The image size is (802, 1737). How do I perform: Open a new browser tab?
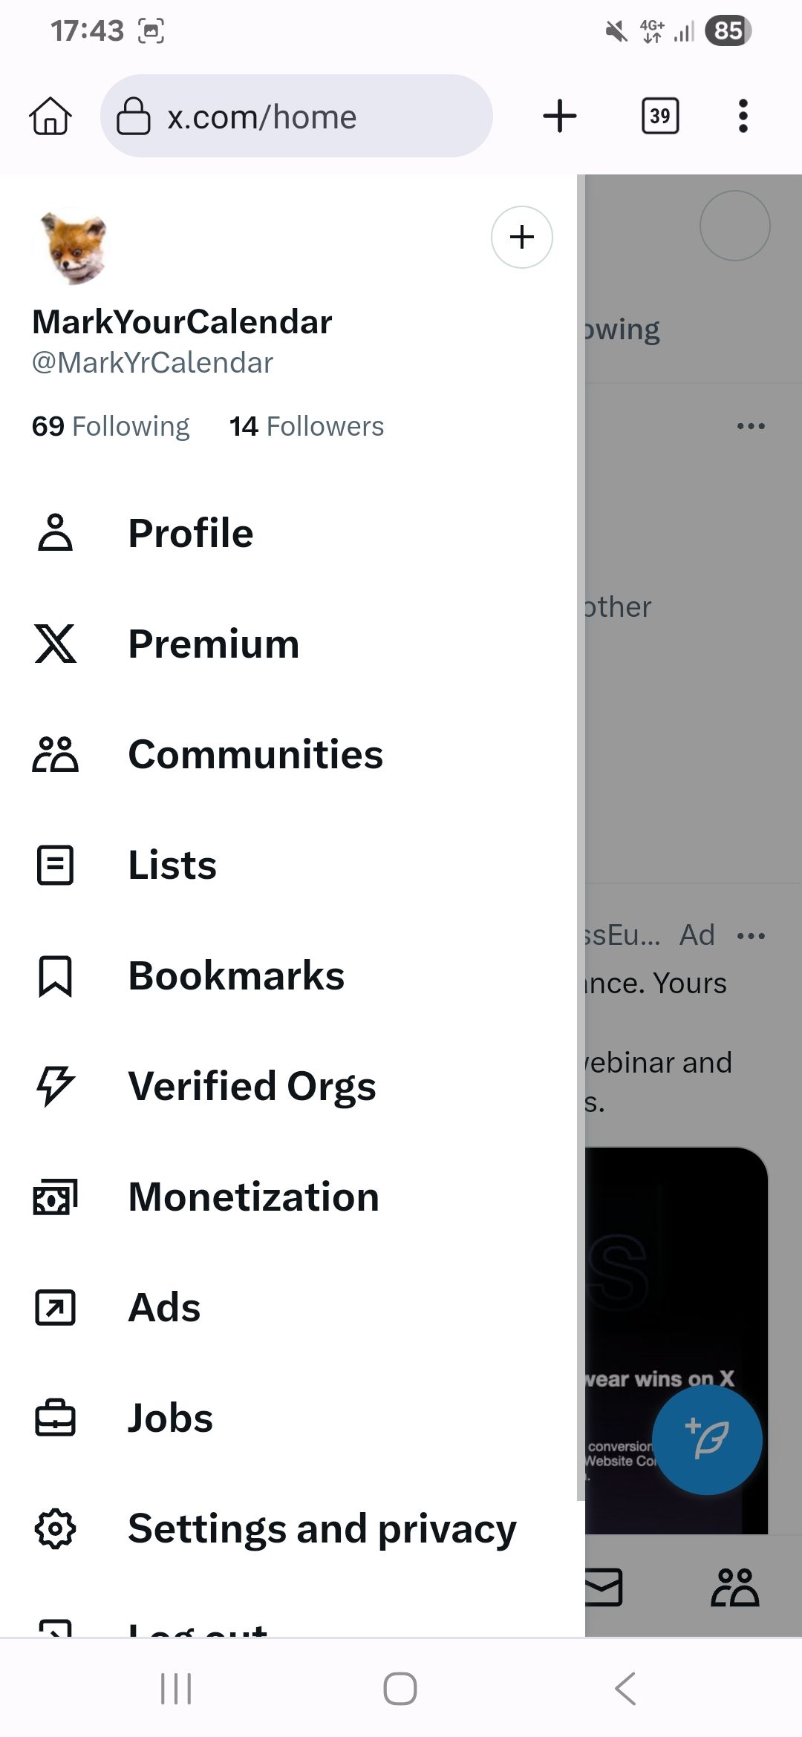560,116
